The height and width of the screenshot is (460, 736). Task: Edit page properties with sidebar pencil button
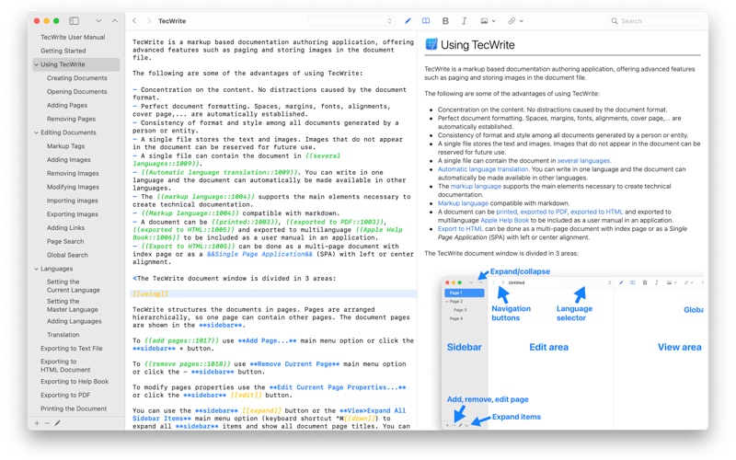(x=57, y=423)
